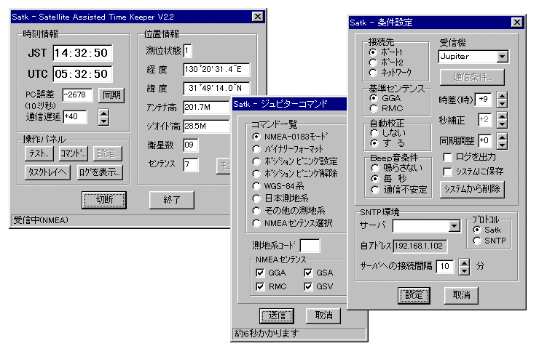Click 取消 in the 条件設定 dialog

pos(461,295)
